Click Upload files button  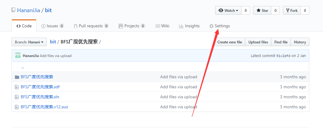point(258,42)
